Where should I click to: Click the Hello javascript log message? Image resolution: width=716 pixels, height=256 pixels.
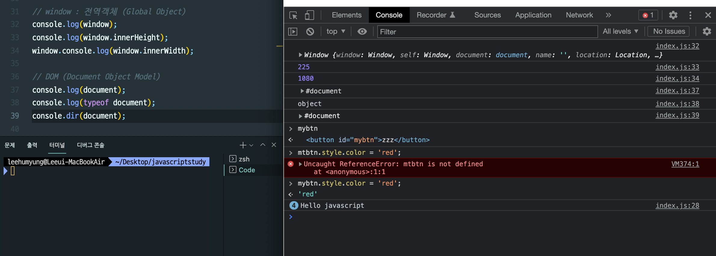(x=332, y=205)
